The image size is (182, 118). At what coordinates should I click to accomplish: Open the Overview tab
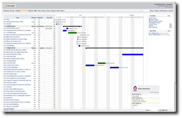click(6, 11)
